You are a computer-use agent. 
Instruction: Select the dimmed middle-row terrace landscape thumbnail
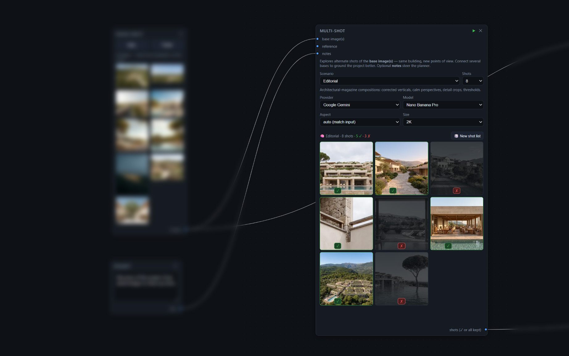pos(402,224)
